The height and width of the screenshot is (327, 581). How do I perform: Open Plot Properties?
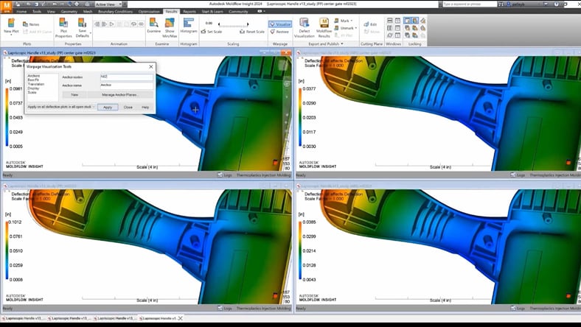pyautogui.click(x=63, y=28)
